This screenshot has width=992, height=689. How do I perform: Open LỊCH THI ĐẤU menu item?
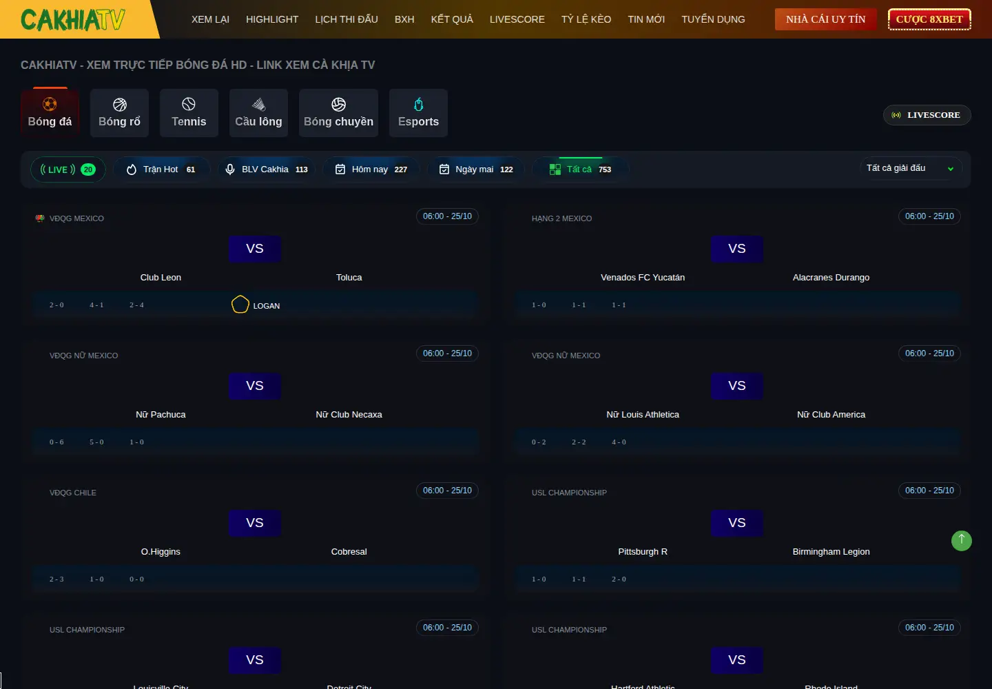pos(347,19)
